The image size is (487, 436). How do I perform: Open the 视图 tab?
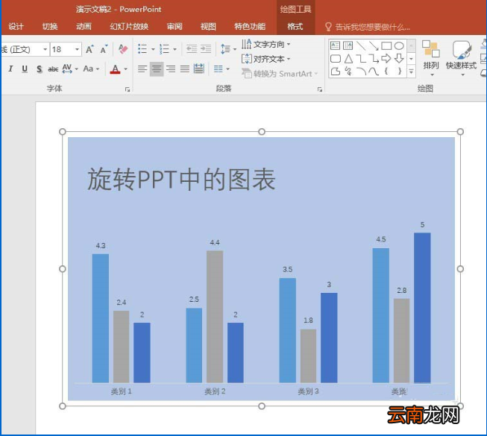[x=208, y=26]
